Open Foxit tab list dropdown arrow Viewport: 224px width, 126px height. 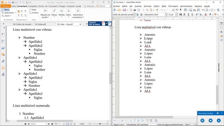(x=86, y=24)
